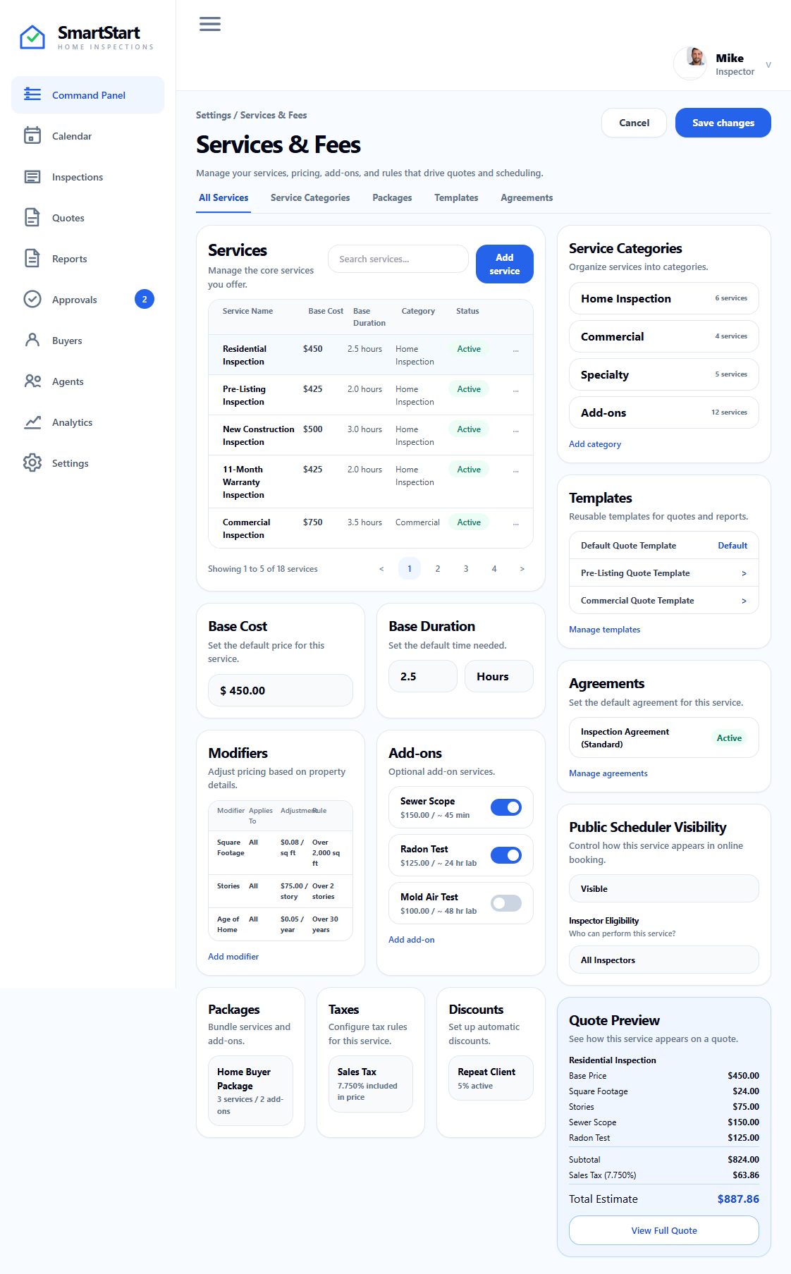791x1274 pixels.
Task: Go to page 2 of services
Action: (438, 568)
